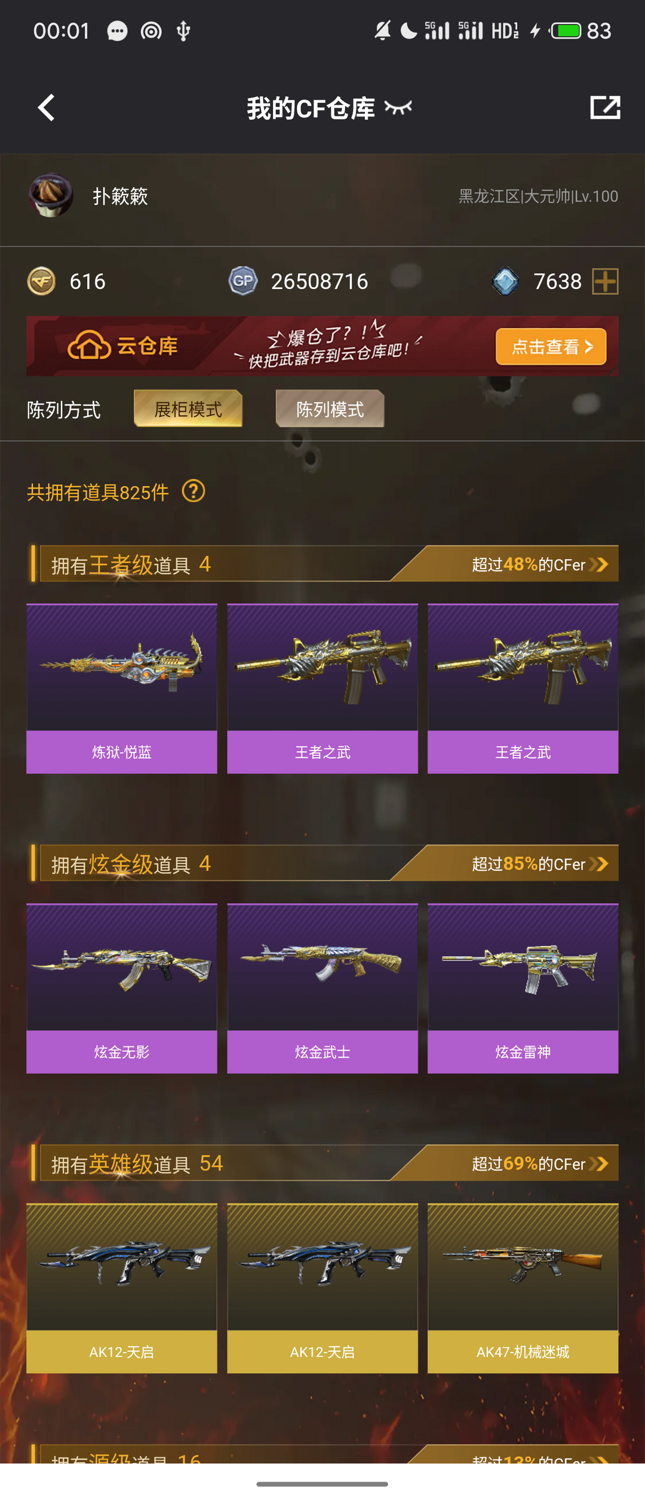Viewport: 645px width, 1505px height.
Task: Select the 炫金武士 weapon card
Action: point(322,988)
